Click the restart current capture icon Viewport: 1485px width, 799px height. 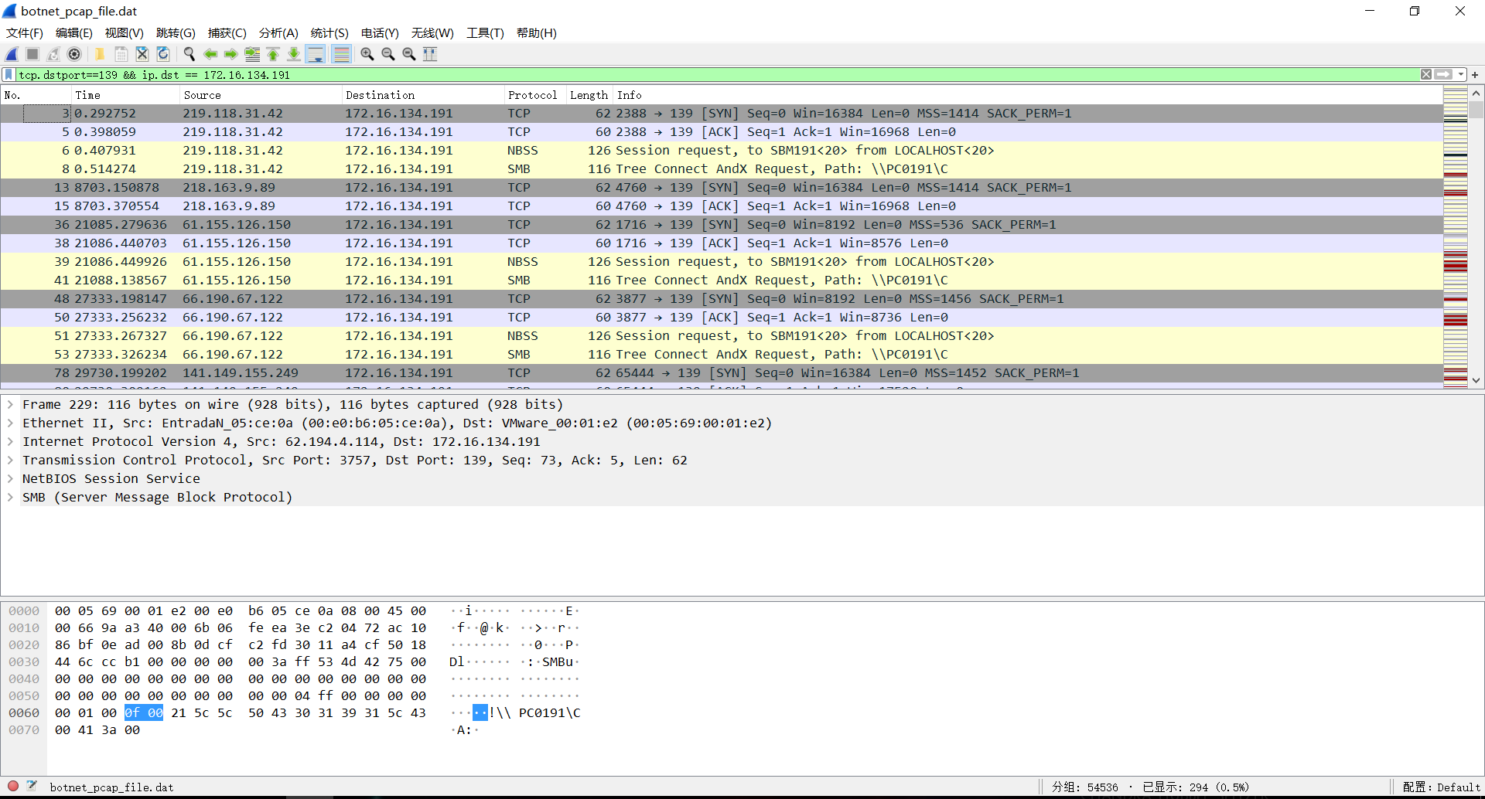(53, 54)
